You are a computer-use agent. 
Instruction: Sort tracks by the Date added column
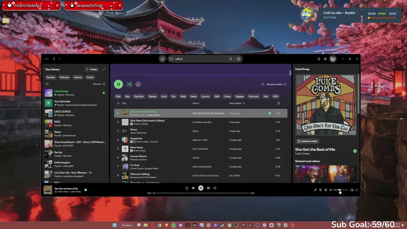click(x=237, y=103)
